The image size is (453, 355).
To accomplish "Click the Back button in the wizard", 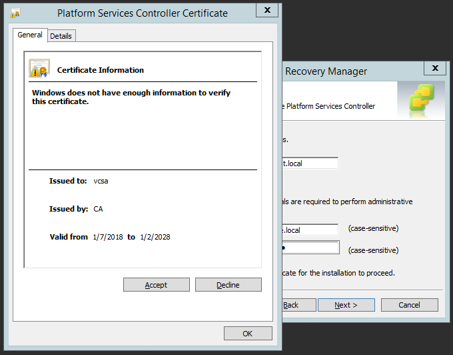I will (x=291, y=305).
